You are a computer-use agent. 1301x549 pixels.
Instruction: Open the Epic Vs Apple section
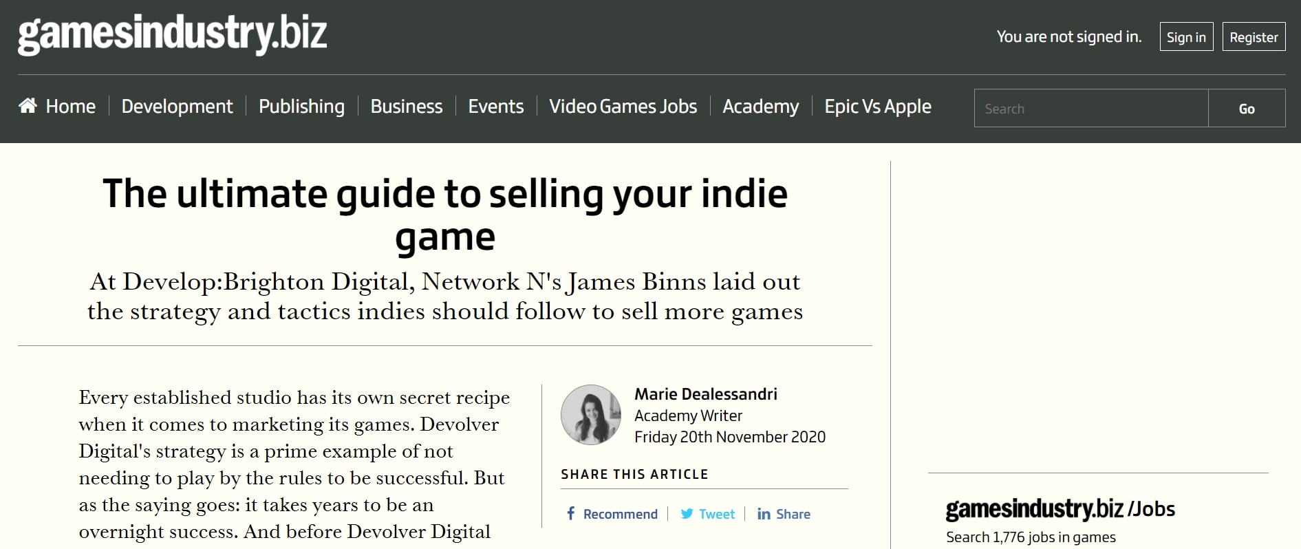click(x=878, y=107)
